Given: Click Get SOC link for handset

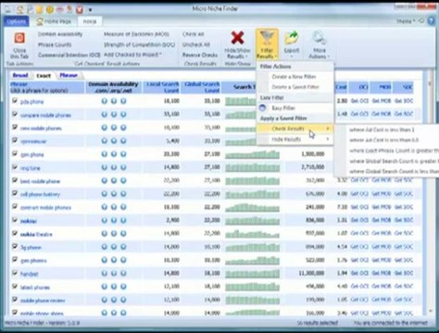Looking at the screenshot, I should 404,273.
